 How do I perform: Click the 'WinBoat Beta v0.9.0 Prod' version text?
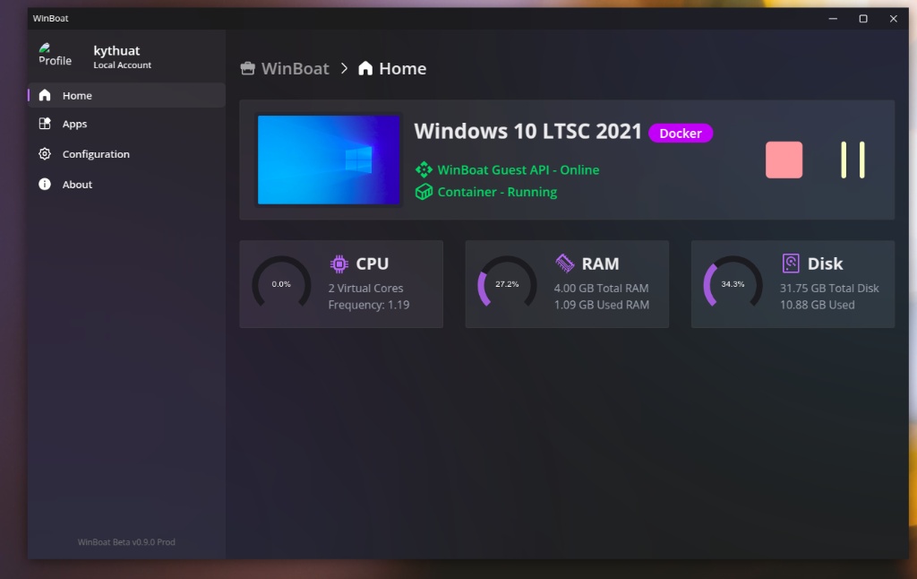[126, 542]
